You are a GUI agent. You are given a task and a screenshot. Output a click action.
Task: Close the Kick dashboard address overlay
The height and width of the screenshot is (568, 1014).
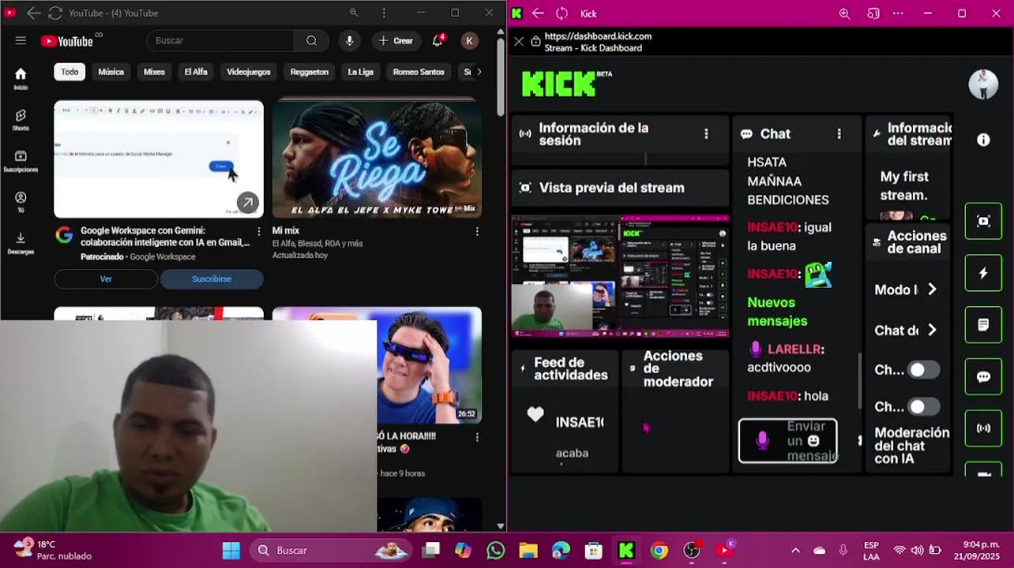(519, 42)
